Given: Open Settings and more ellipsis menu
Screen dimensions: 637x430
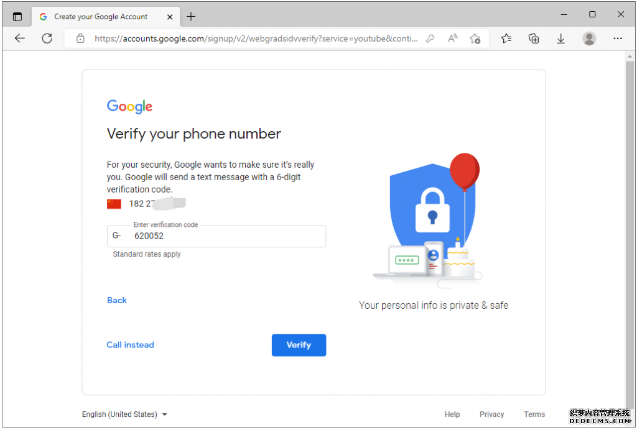Looking at the screenshot, I should [618, 39].
